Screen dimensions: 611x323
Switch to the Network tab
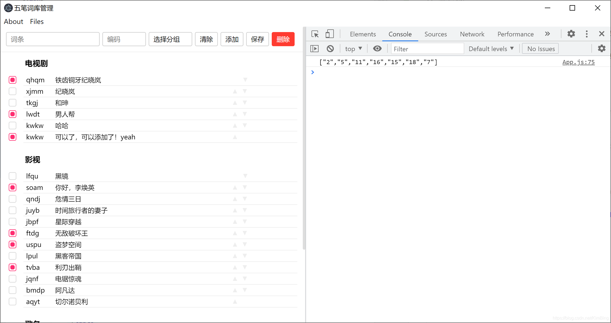tap(472, 34)
